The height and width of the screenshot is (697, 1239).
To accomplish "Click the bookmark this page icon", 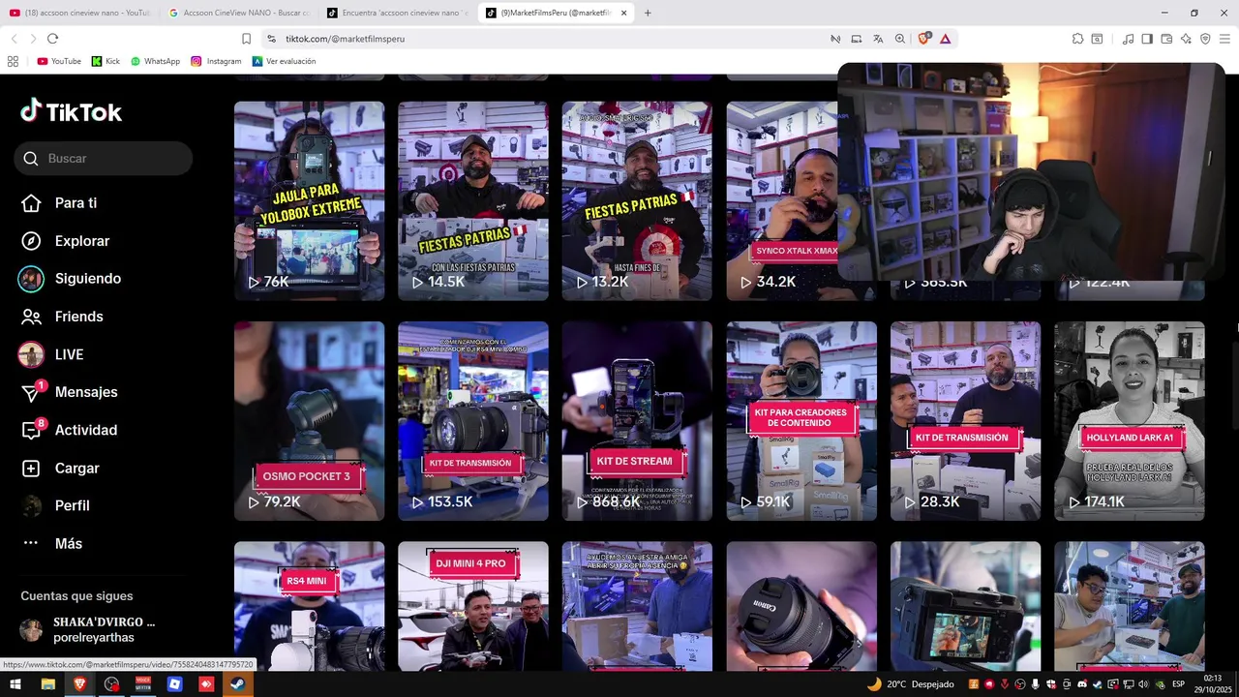I will coord(246,39).
